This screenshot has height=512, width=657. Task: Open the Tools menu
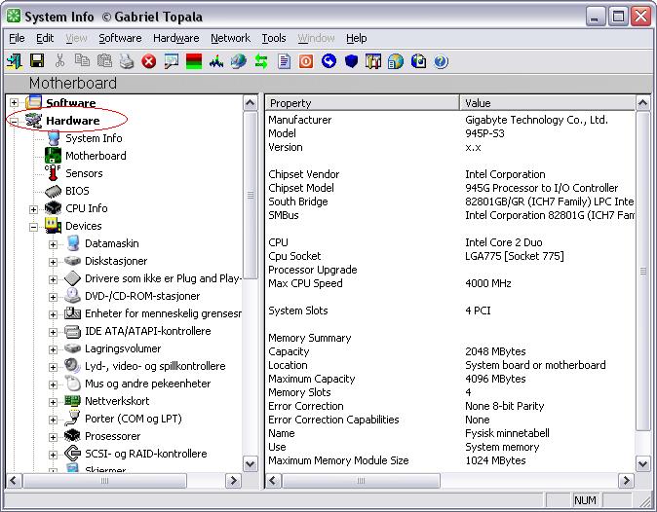coord(274,38)
